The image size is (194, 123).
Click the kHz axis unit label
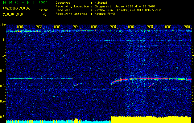point(3,25)
